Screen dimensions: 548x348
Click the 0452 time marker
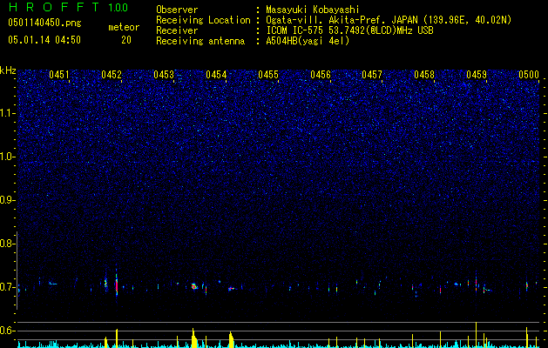click(112, 75)
